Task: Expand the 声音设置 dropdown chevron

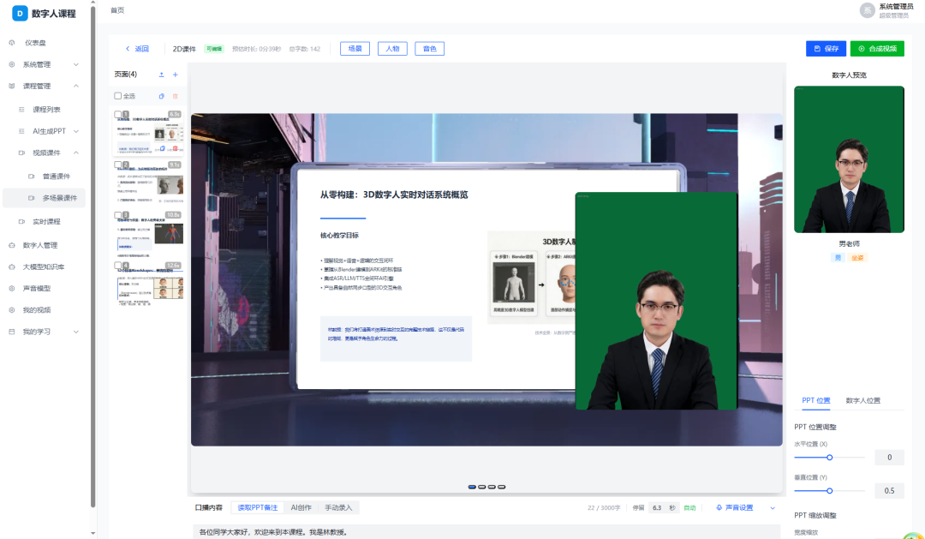Action: (x=773, y=507)
